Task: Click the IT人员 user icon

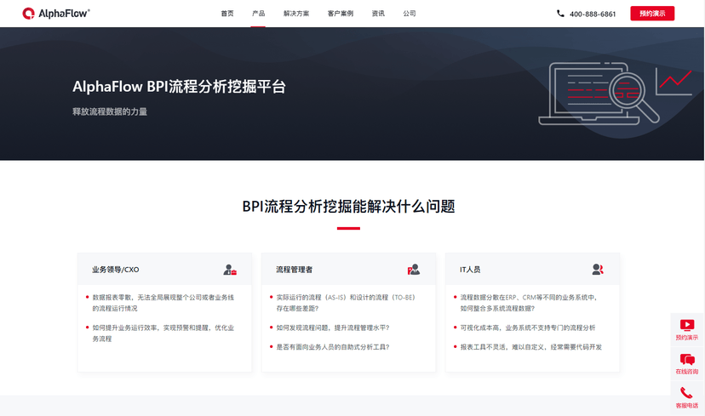Action: coord(598,270)
